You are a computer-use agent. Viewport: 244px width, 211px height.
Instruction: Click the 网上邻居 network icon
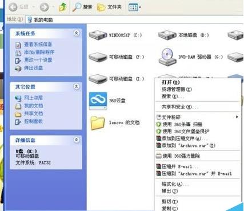point(18,98)
